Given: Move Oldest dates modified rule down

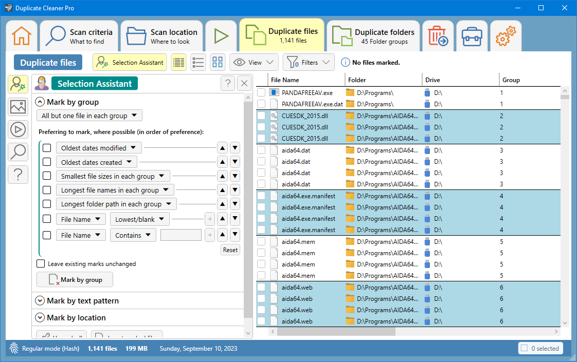Looking at the screenshot, I should coord(235,148).
